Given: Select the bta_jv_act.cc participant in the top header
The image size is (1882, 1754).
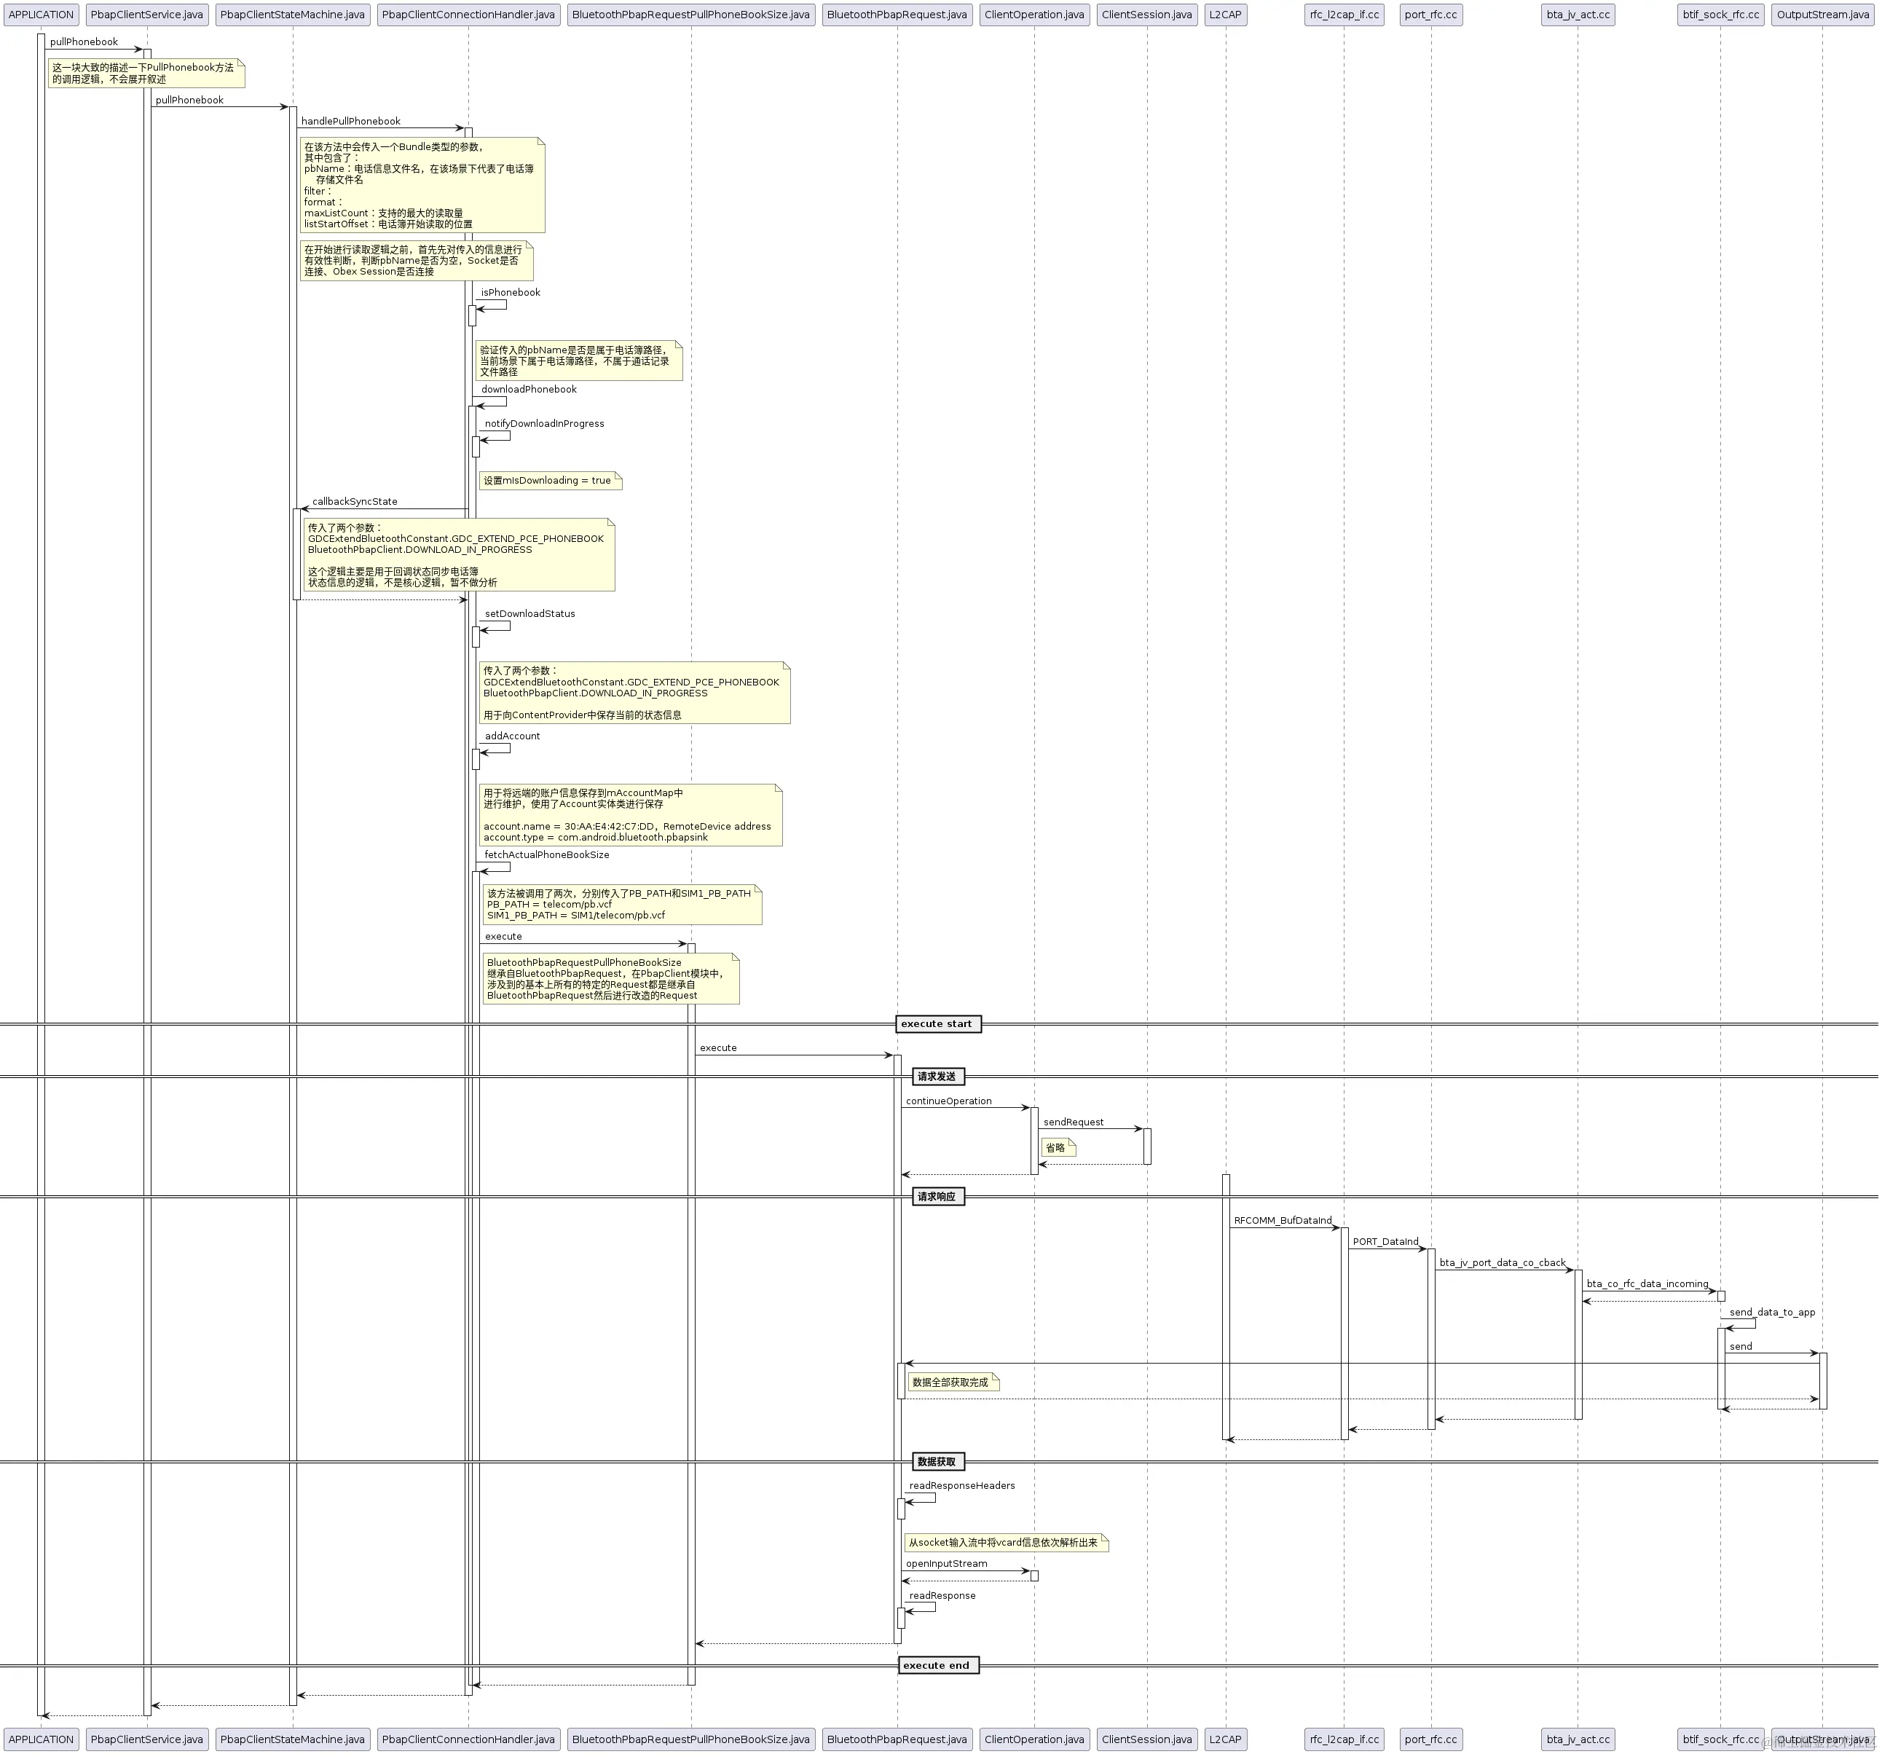Looking at the screenshot, I should pos(1578,14).
